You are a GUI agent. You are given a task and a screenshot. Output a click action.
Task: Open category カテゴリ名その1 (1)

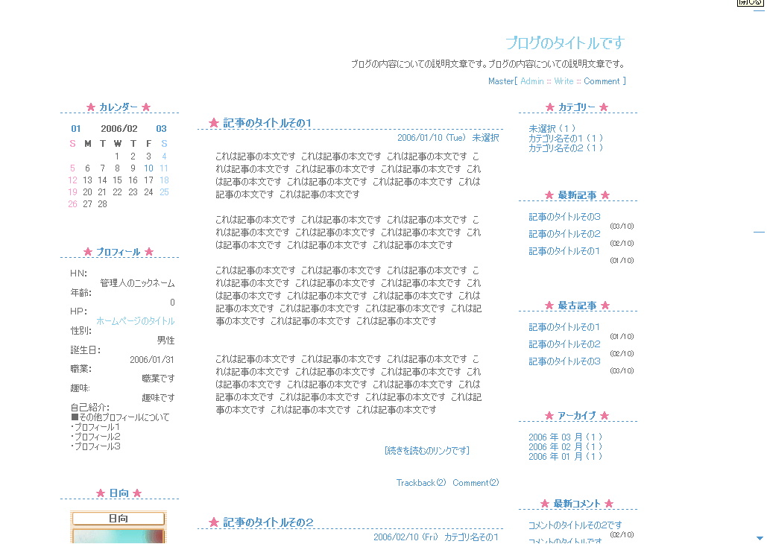coord(566,139)
